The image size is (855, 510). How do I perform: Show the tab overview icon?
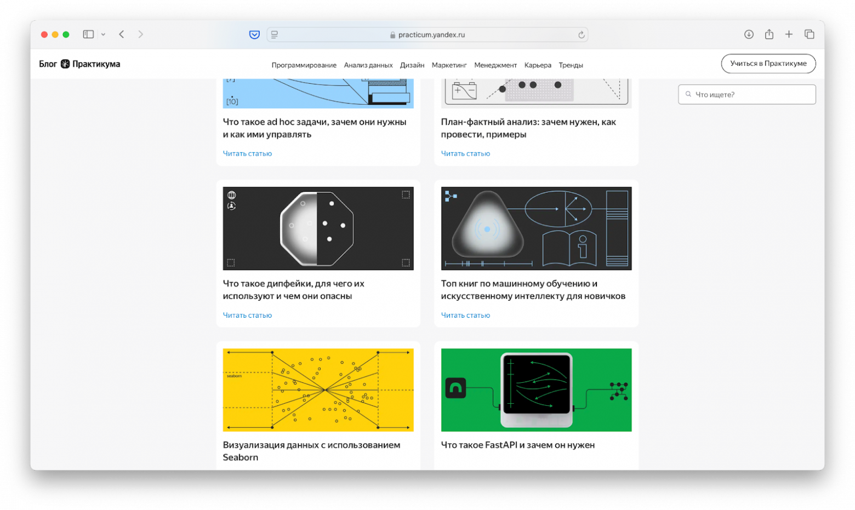pyautogui.click(x=809, y=35)
